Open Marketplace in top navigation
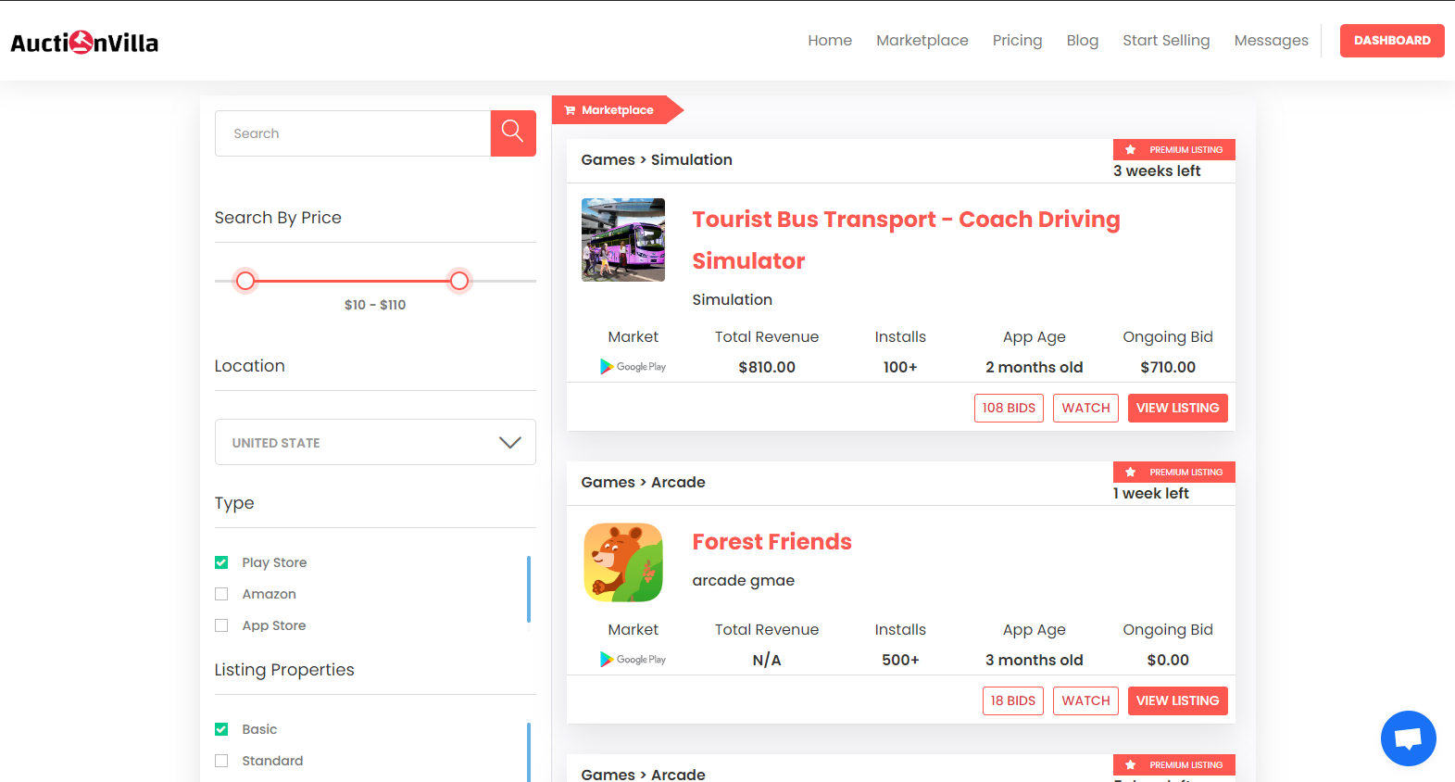 pos(922,41)
